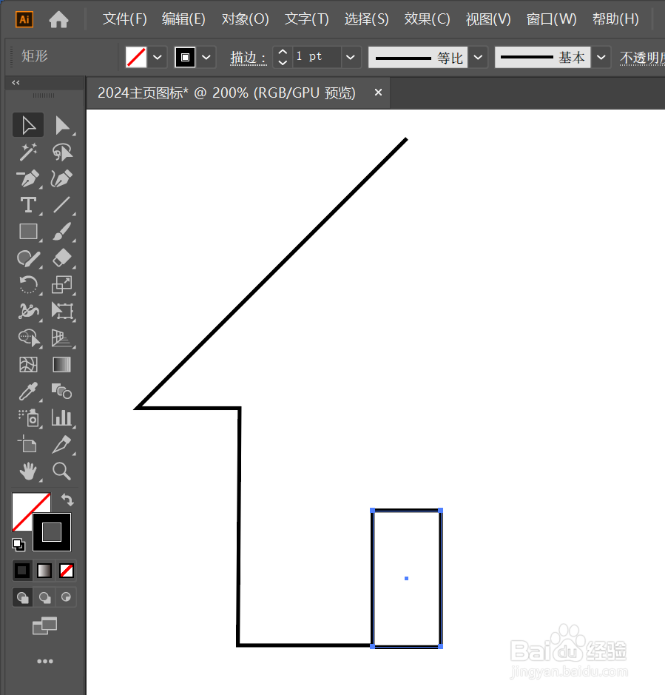Pick the Eyedropper tool

pyautogui.click(x=27, y=392)
